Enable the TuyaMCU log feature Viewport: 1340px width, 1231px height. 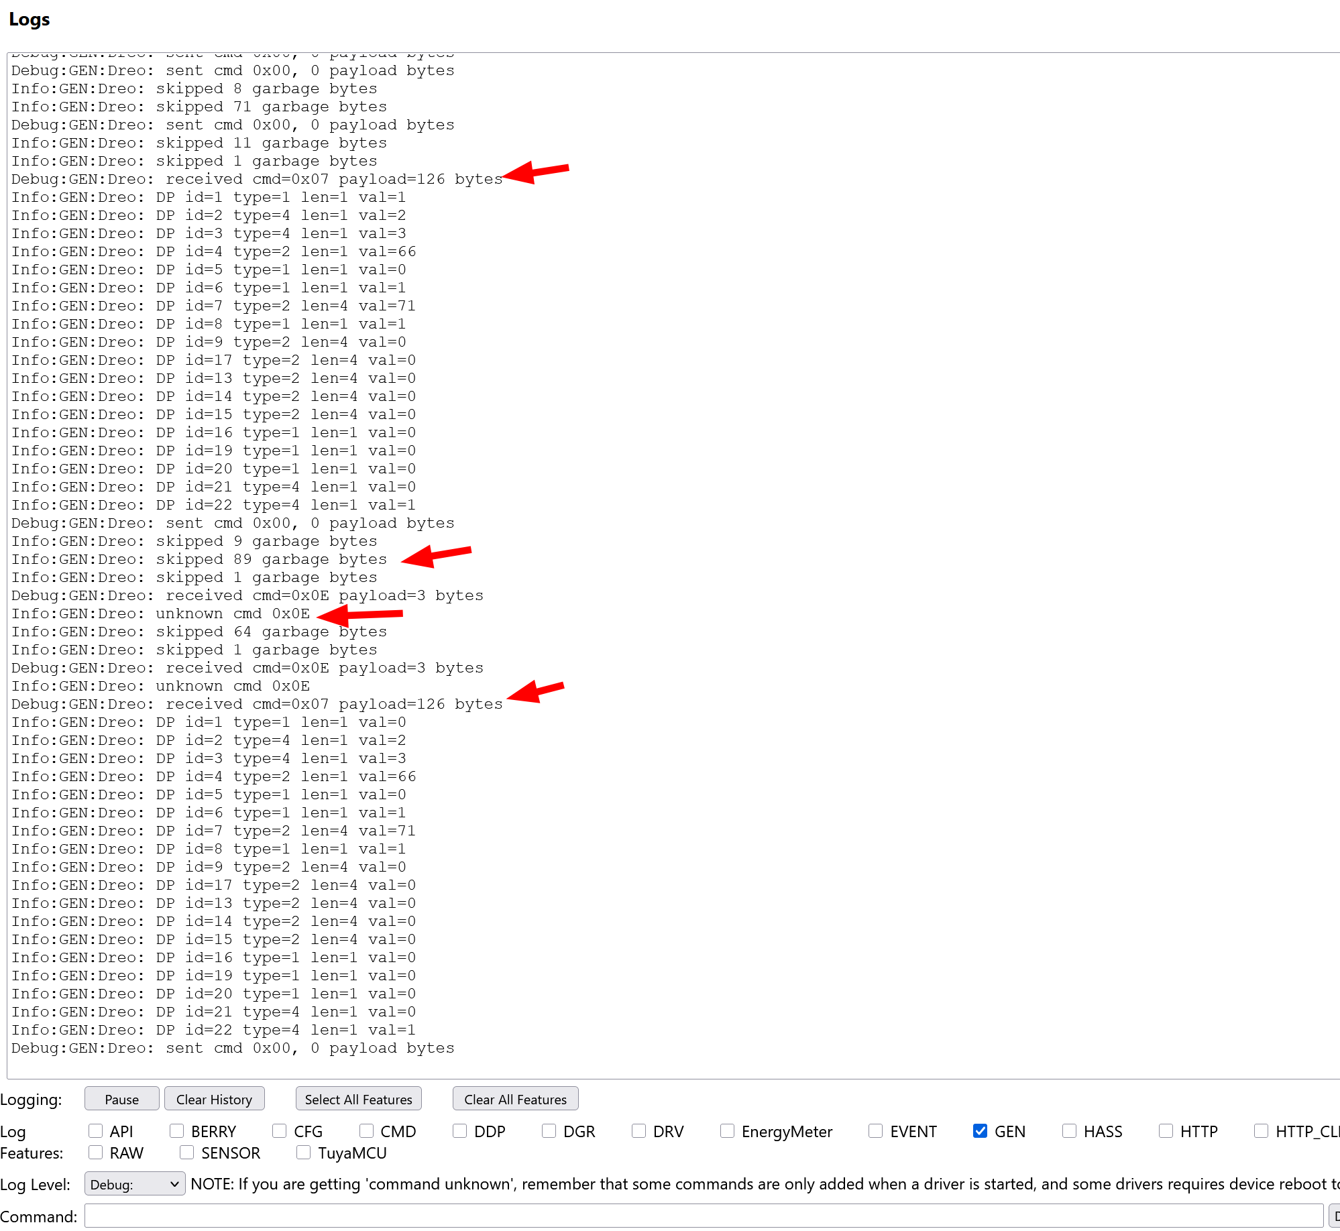point(304,1153)
